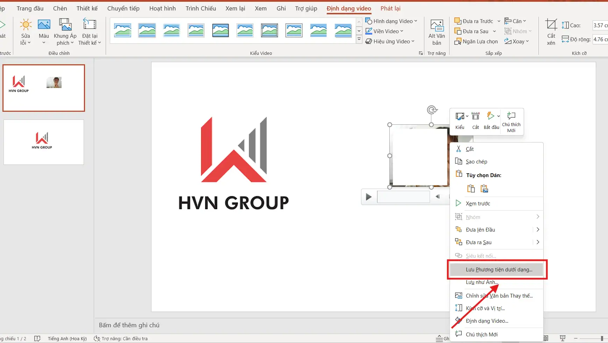Open Kích cỡ và Vị trí

pyautogui.click(x=497, y=308)
